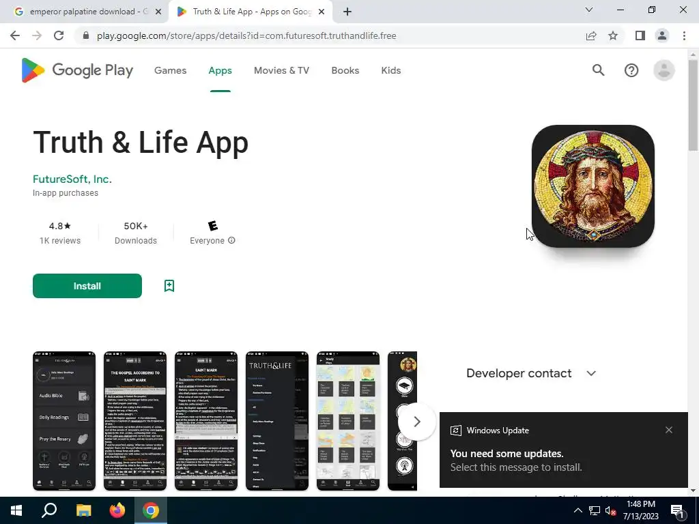This screenshot has height=524, width=699.
Task: Click the Truth & Life app icon
Action: point(593,186)
